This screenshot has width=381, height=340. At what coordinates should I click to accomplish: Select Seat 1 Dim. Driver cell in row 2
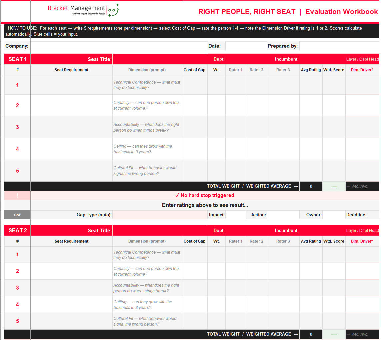pyautogui.click(x=362, y=105)
